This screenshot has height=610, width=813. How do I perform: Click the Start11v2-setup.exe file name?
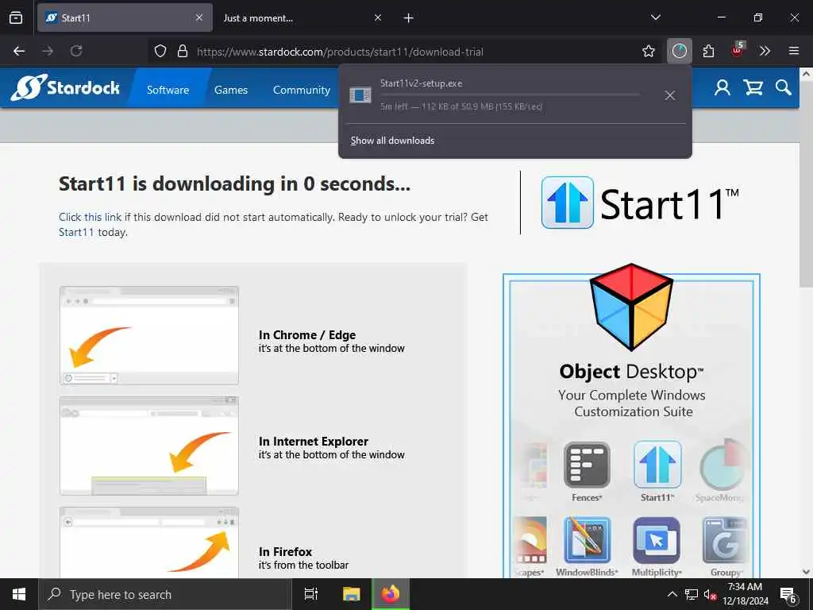(421, 83)
